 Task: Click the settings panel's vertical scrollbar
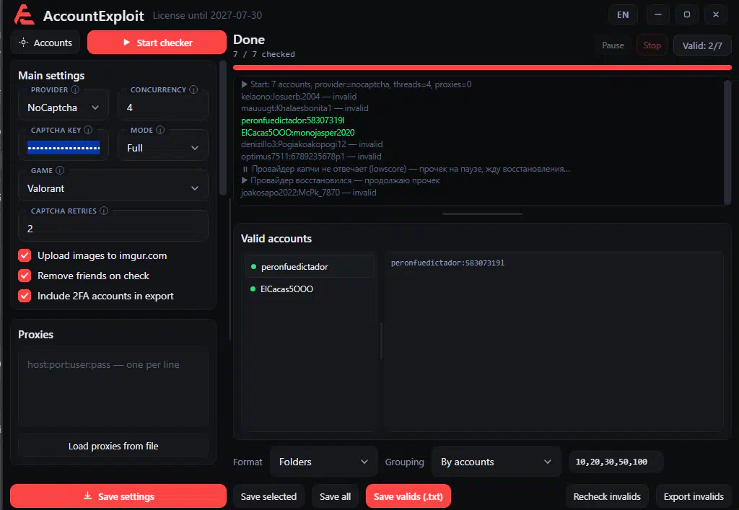click(x=223, y=128)
